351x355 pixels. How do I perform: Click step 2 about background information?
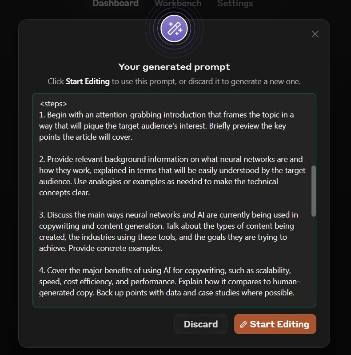pos(172,176)
